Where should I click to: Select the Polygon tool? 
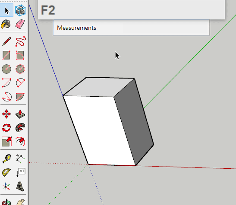[20, 69]
